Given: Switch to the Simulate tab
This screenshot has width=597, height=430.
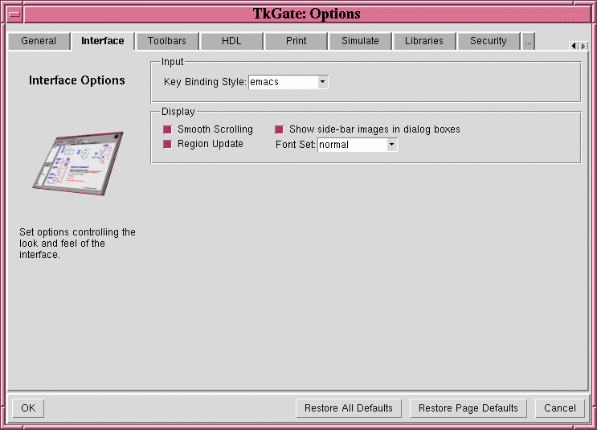Looking at the screenshot, I should click(360, 41).
